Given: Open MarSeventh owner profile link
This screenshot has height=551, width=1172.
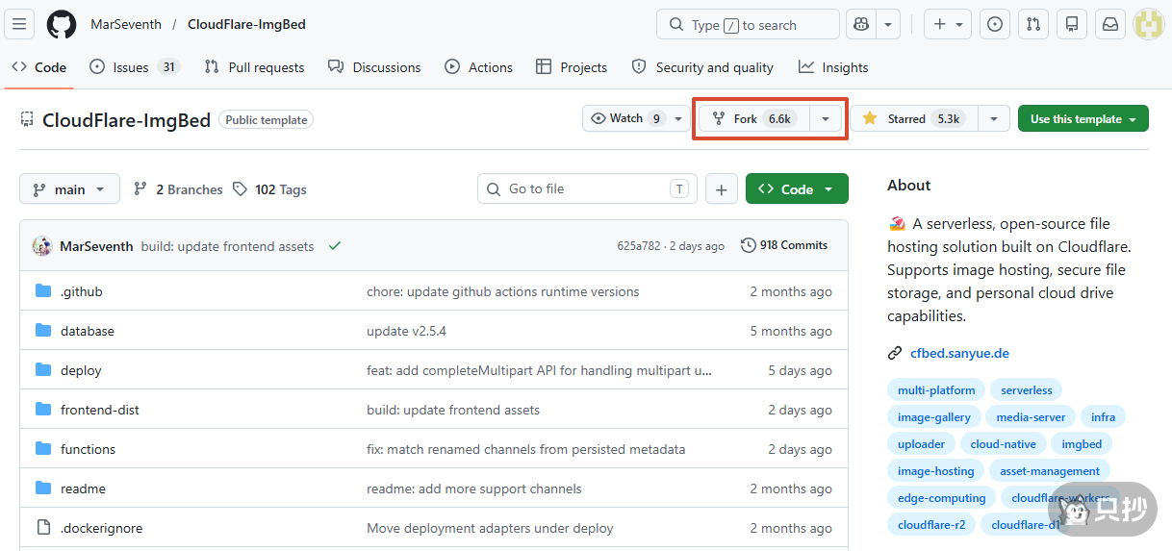Looking at the screenshot, I should point(126,24).
